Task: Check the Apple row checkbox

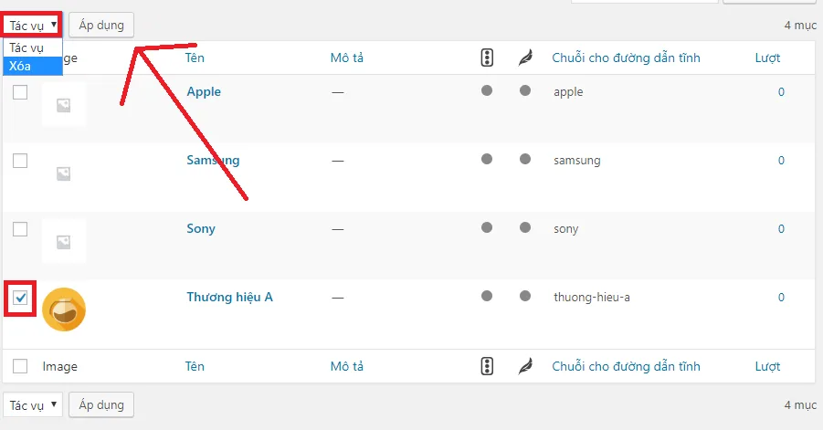Action: [20, 92]
